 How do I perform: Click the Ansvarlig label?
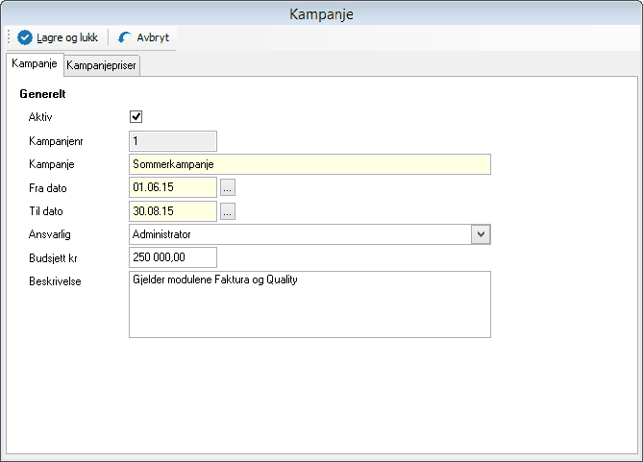(x=50, y=234)
